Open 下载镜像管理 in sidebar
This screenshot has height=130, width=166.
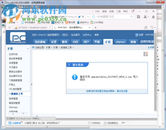[x=15, y=80]
